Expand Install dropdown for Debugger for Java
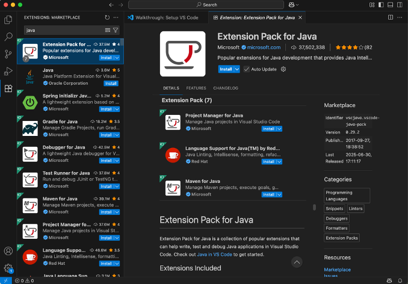The image size is (408, 284). pyautogui.click(x=117, y=161)
